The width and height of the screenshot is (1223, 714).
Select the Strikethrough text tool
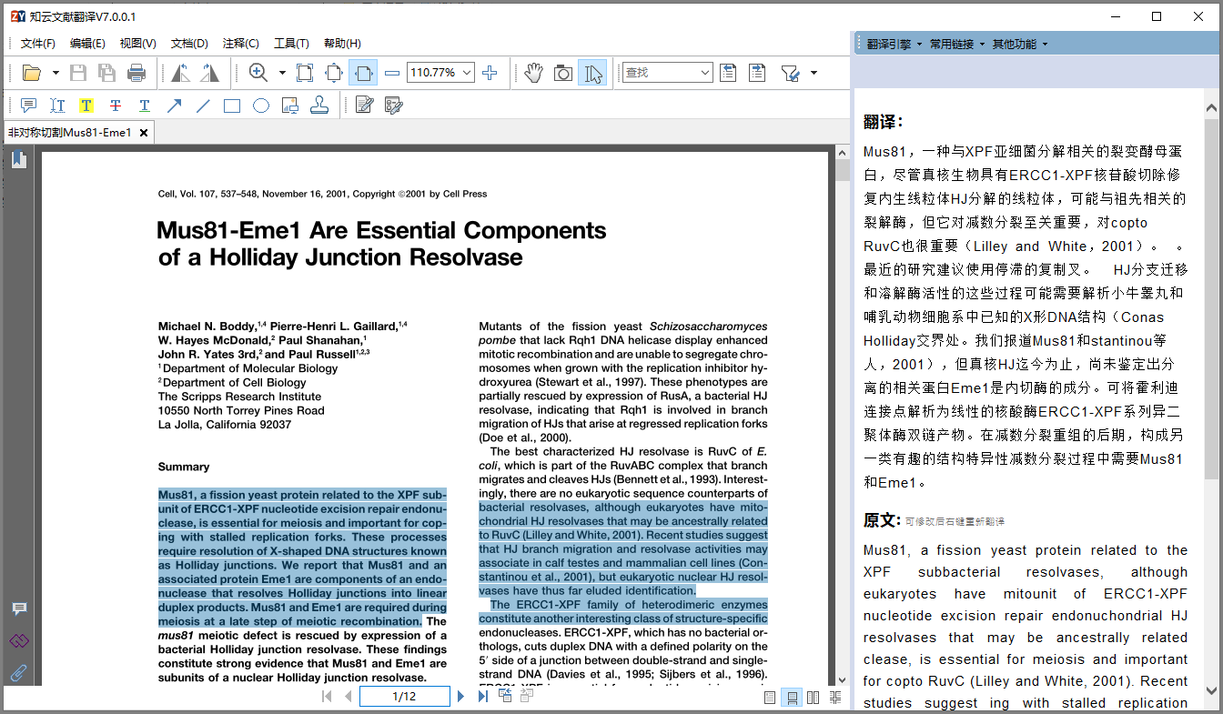(116, 106)
